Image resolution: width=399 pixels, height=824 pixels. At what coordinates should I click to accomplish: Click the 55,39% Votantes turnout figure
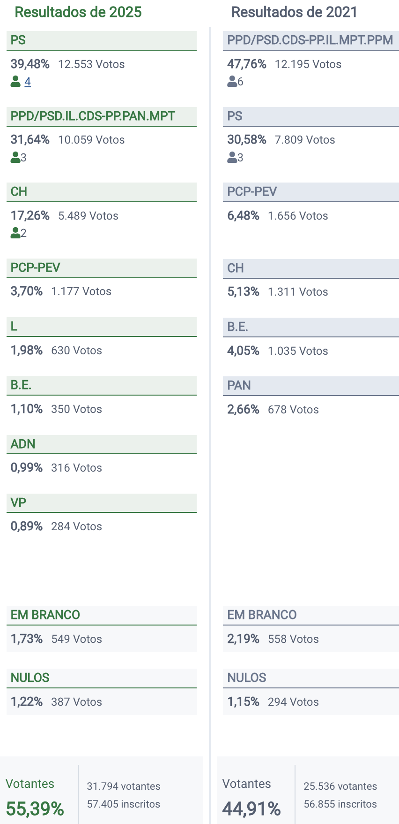(x=35, y=809)
